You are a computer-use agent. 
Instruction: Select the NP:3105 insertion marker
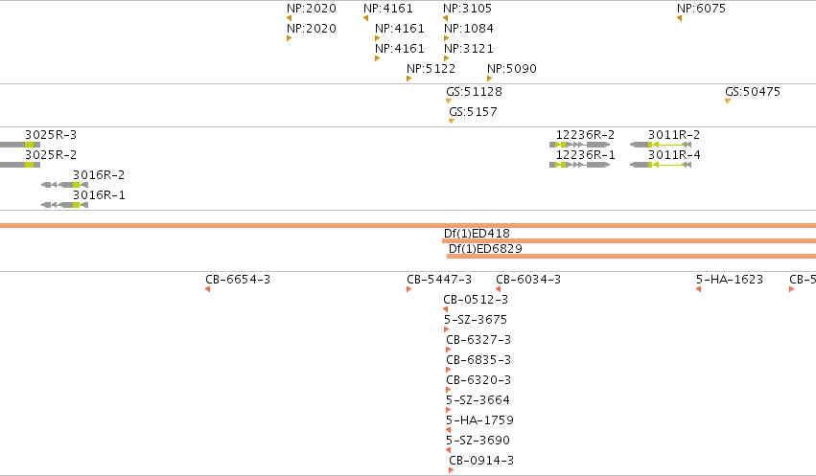click(445, 18)
